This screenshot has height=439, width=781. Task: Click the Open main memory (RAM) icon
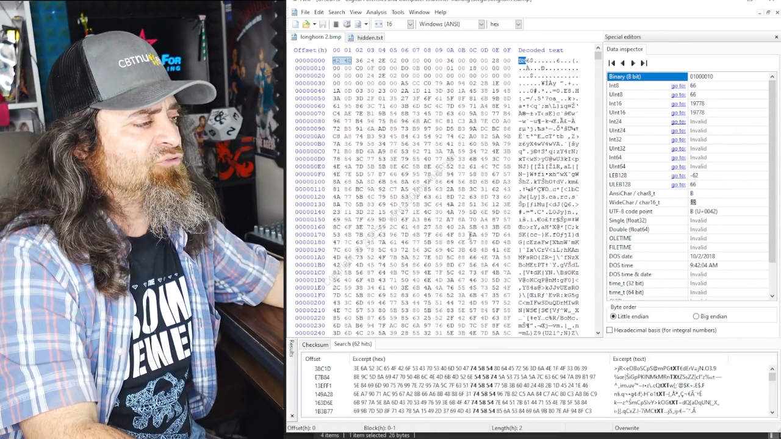[336, 24]
